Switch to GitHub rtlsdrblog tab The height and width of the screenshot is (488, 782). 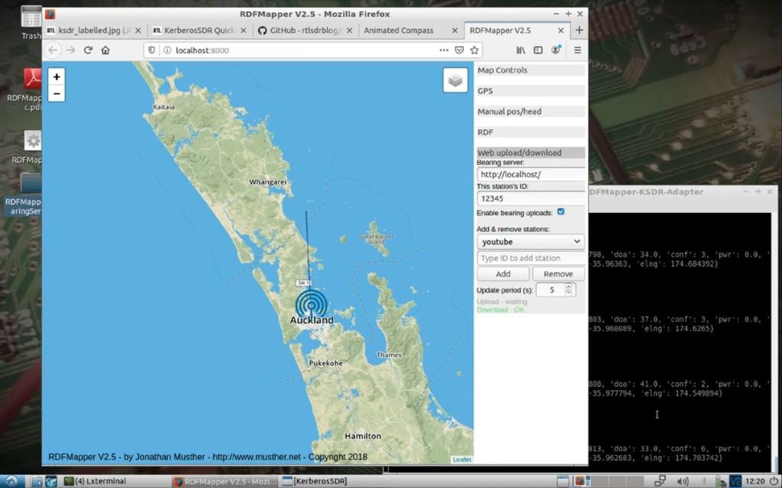(305, 31)
